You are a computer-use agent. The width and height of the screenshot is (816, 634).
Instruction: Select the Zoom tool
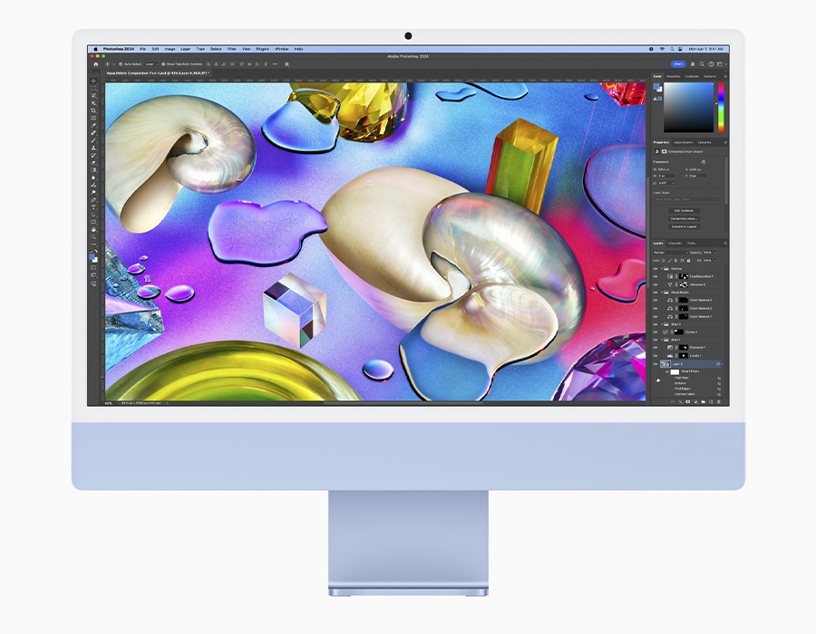[93, 236]
